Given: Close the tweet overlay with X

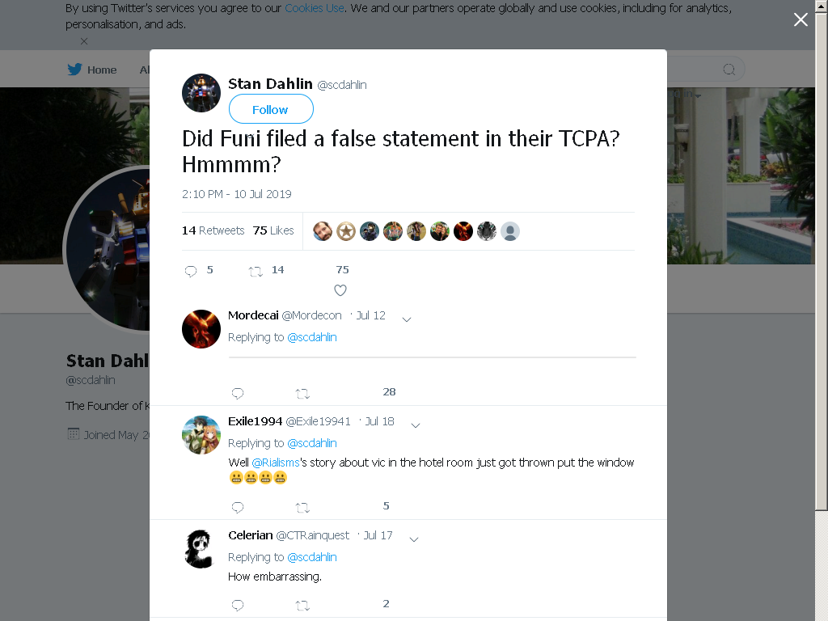Looking at the screenshot, I should [801, 19].
